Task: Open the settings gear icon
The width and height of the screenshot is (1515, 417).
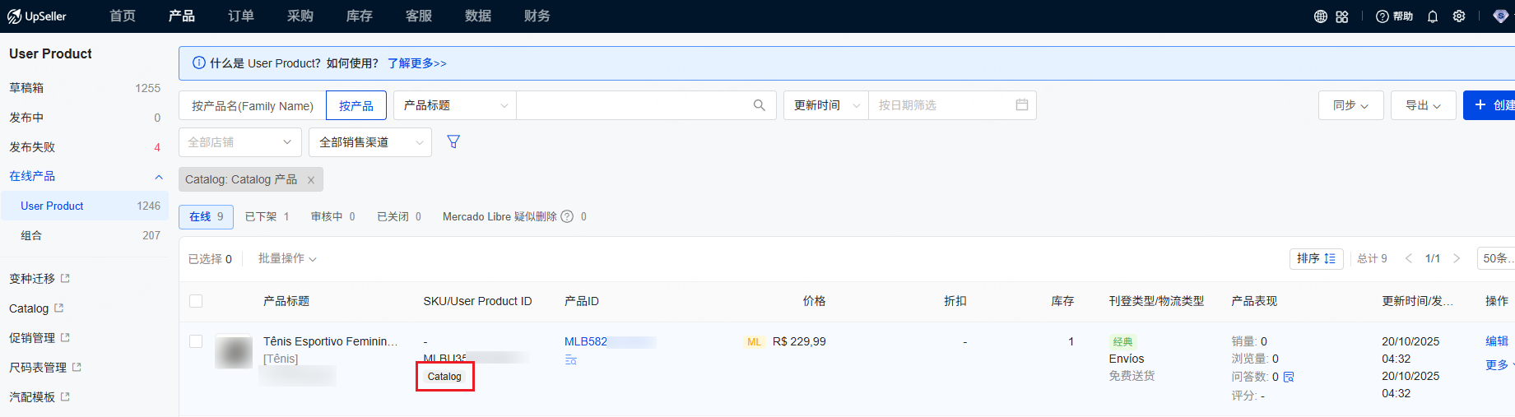Action: click(1459, 16)
